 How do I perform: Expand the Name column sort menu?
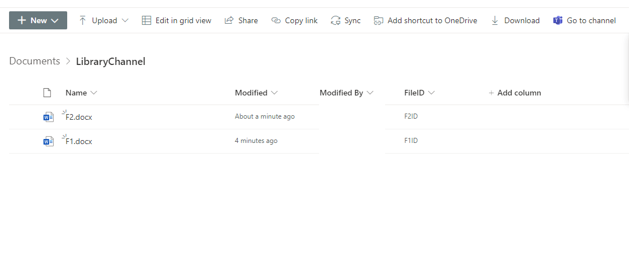pos(94,93)
